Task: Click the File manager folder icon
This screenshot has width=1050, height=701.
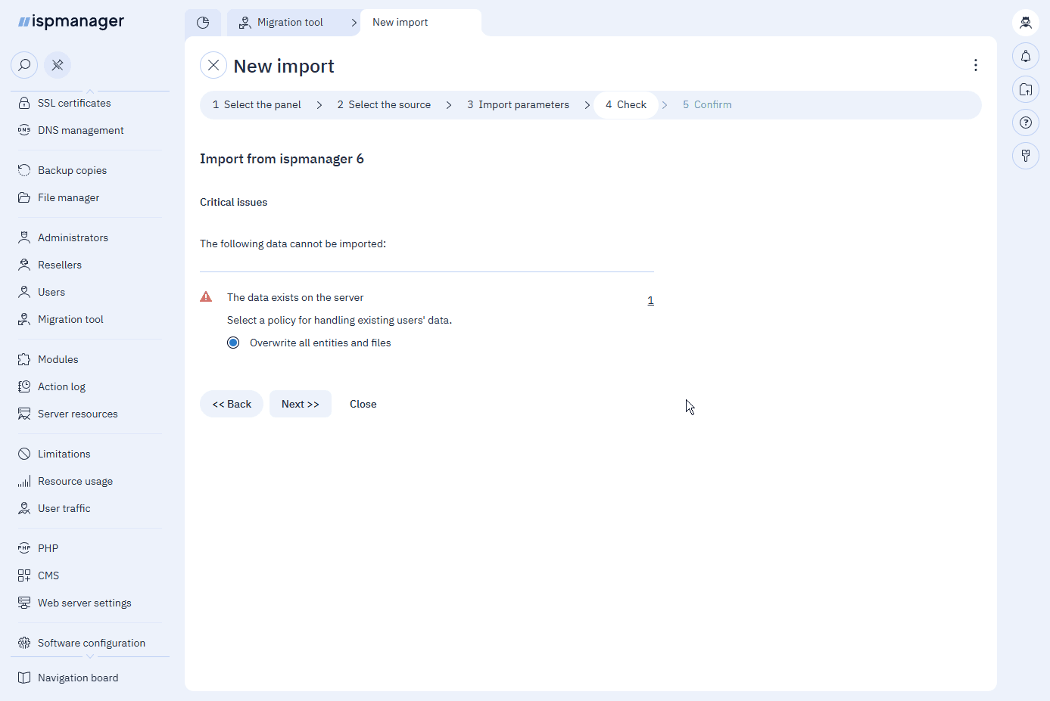Action: click(24, 197)
